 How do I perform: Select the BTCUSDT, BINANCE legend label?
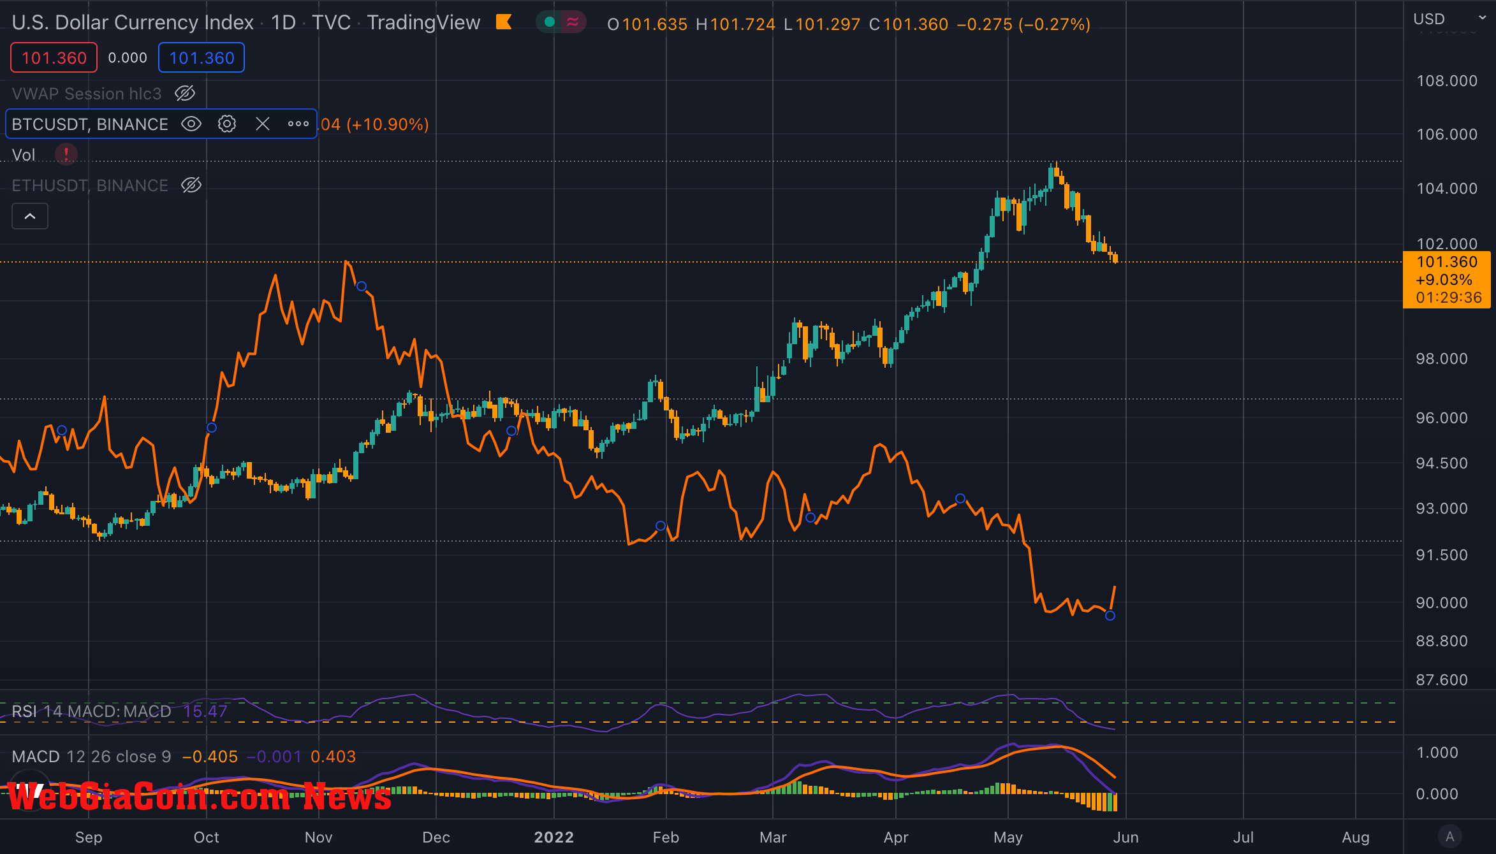[x=90, y=124]
